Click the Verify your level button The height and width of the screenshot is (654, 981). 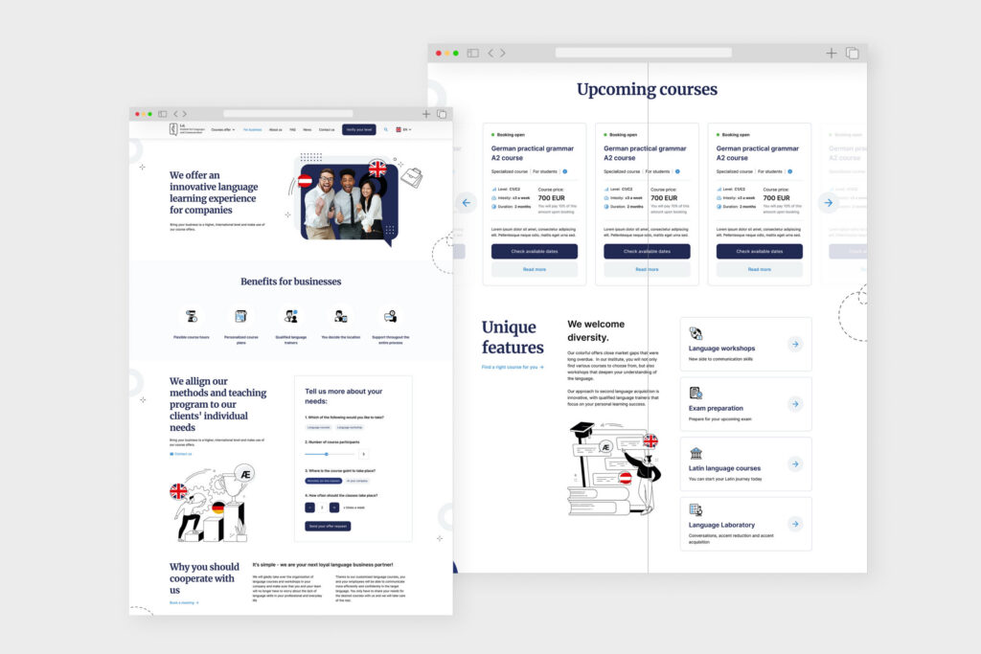359,129
